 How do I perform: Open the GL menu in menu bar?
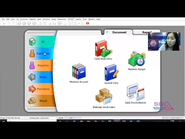(x=17, y=19)
